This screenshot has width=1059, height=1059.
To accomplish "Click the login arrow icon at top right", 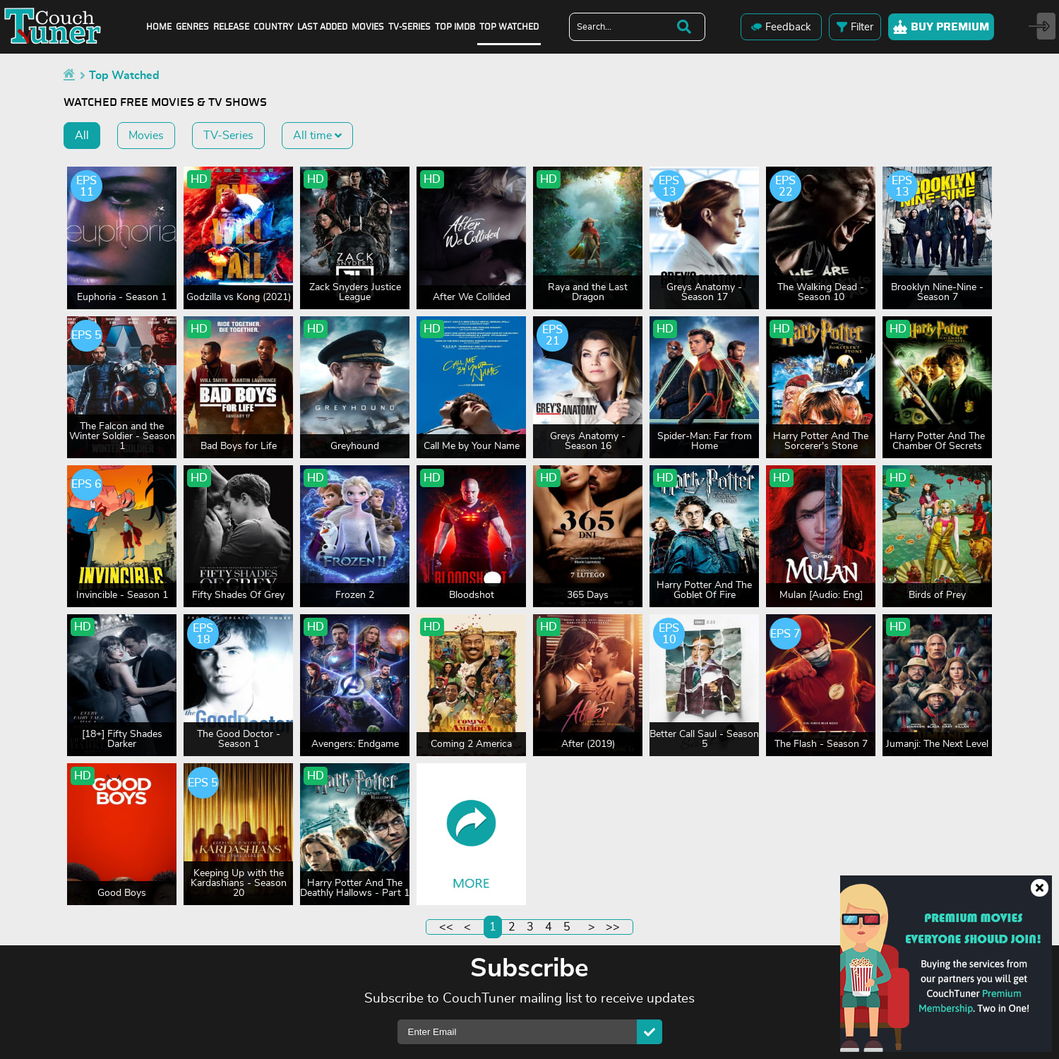I will [x=1041, y=26].
